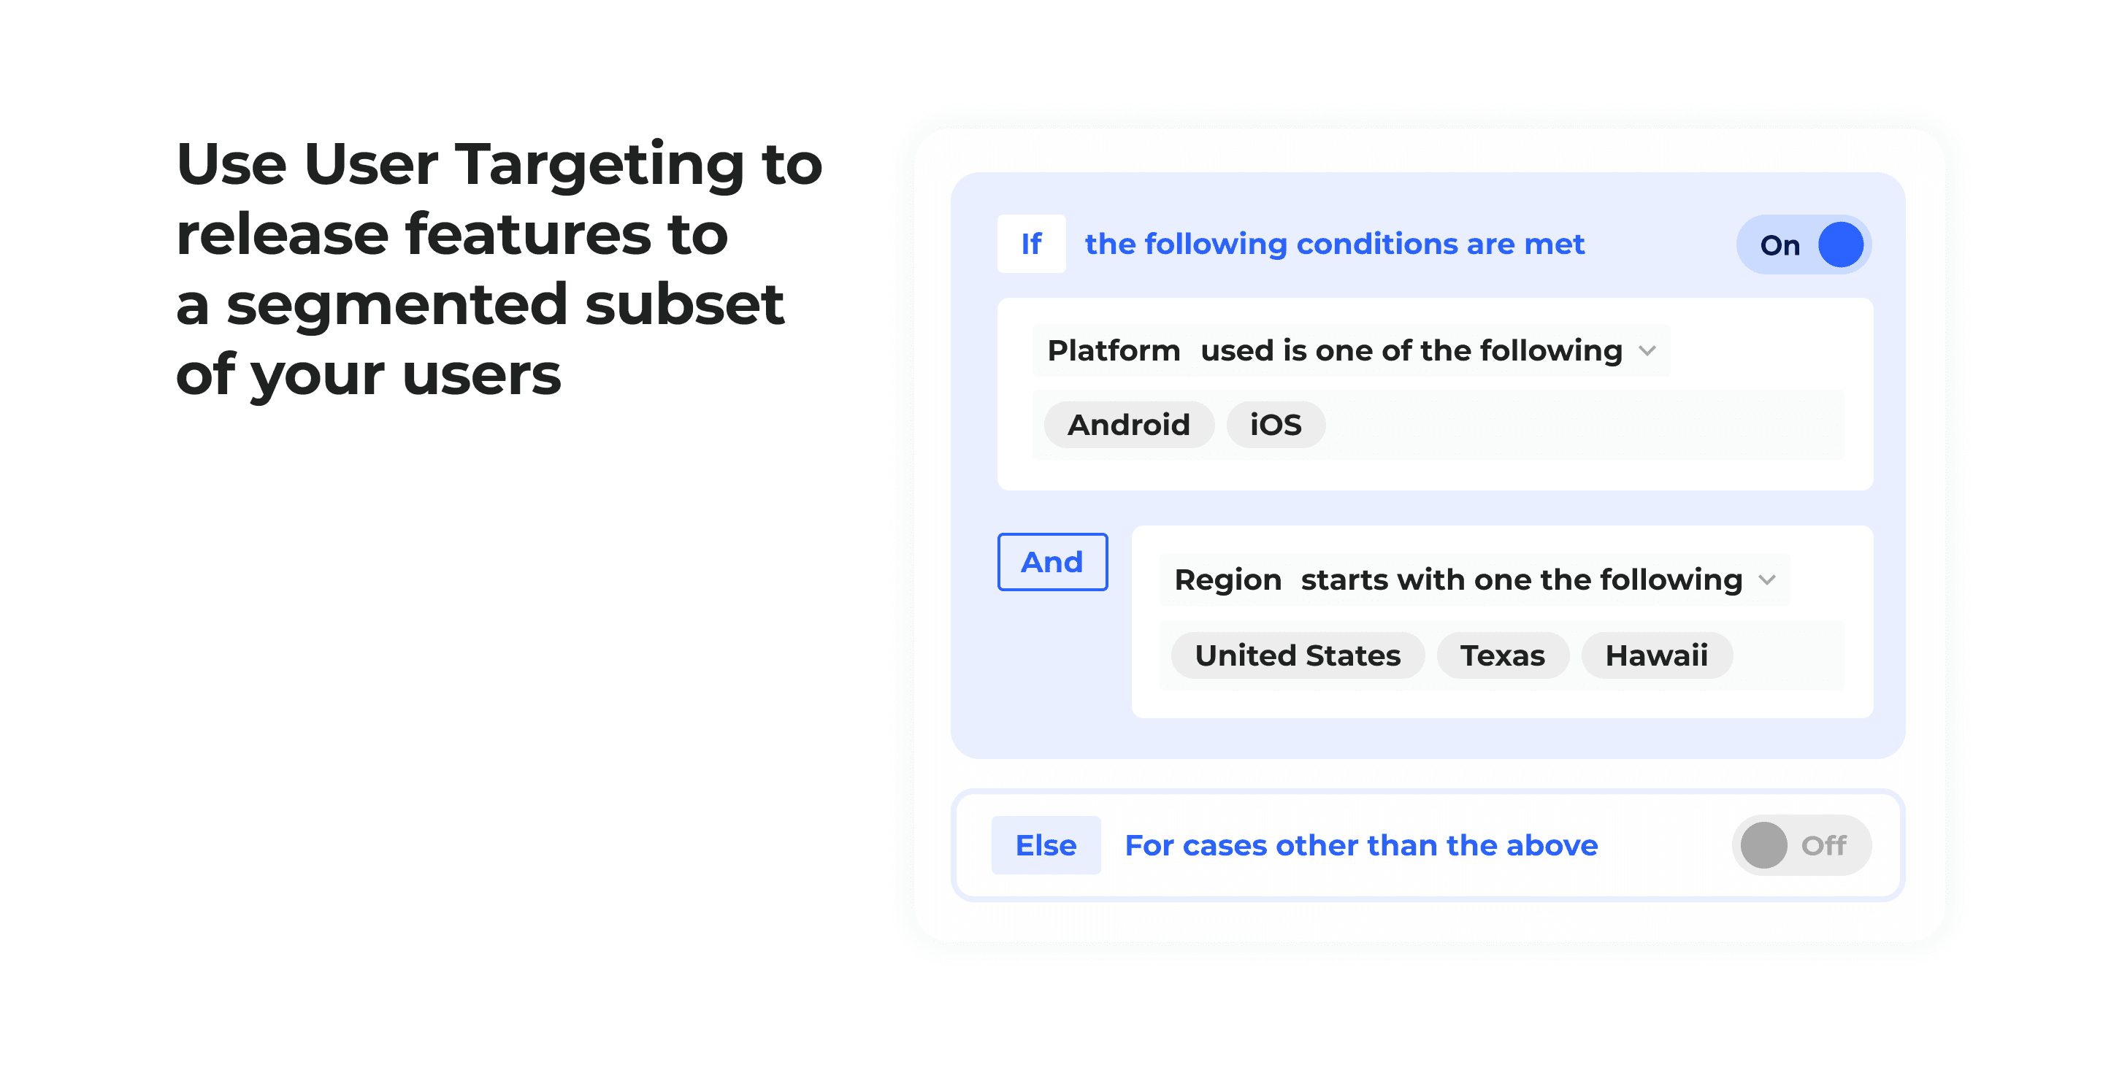Click the Else label box

[x=1046, y=845]
